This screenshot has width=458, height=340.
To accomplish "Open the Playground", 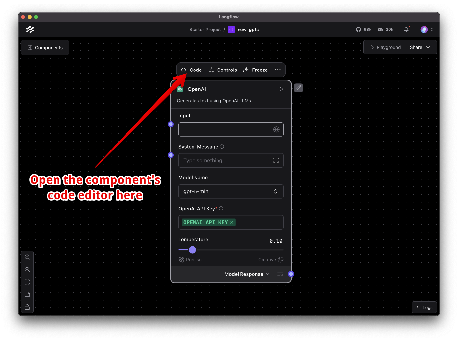I will pos(385,47).
